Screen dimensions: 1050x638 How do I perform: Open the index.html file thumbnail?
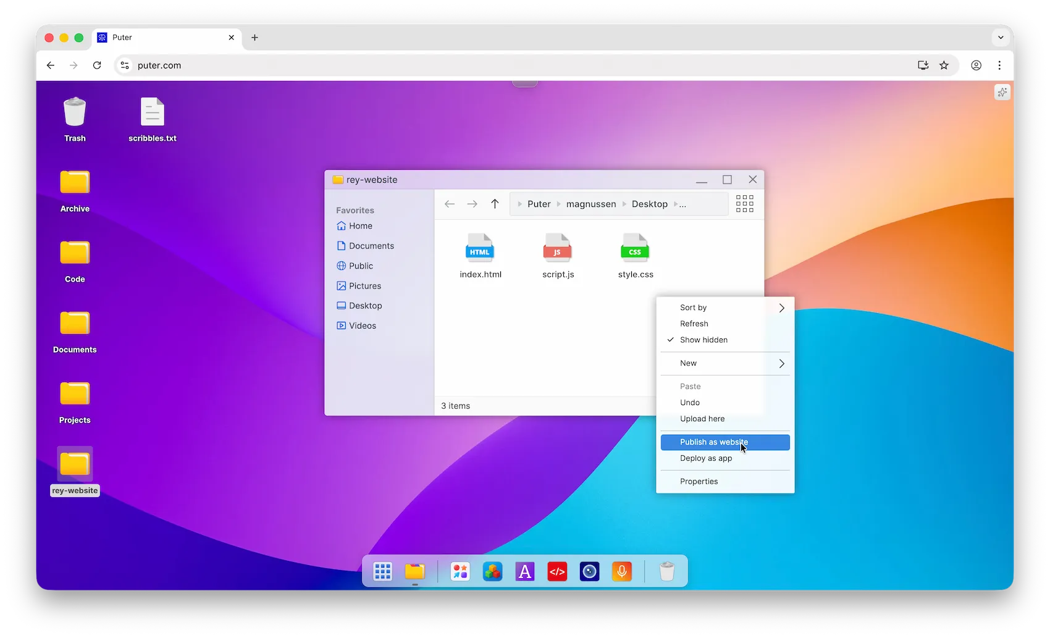[480, 249]
